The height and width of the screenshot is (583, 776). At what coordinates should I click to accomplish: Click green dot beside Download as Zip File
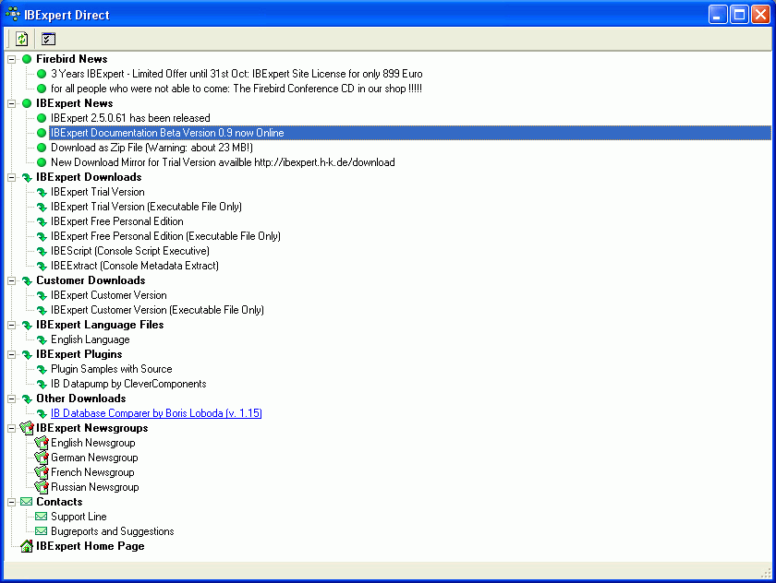coord(42,148)
